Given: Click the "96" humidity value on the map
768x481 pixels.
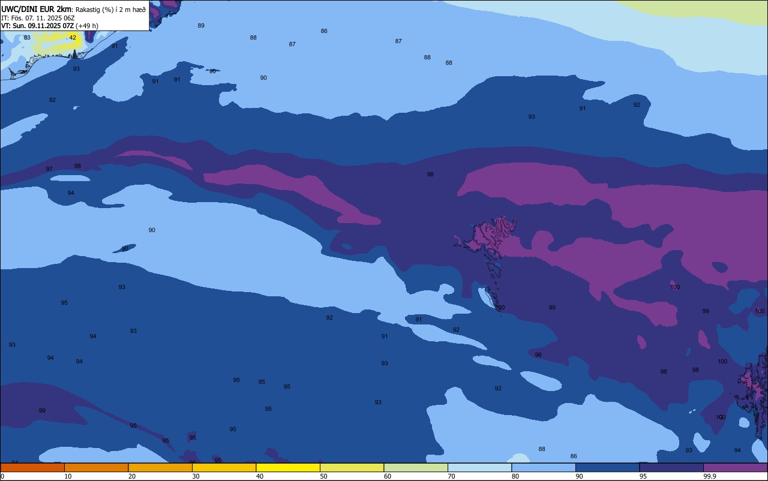Looking at the screenshot, I should 538,355.
